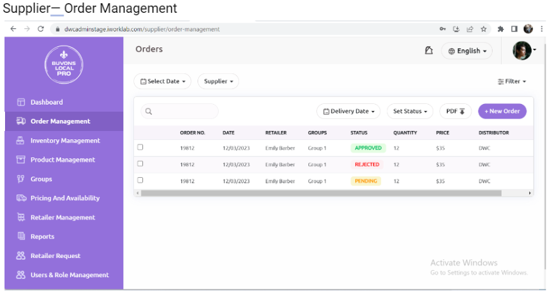Open the Select Date dropdown
The image size is (549, 292).
(x=162, y=82)
